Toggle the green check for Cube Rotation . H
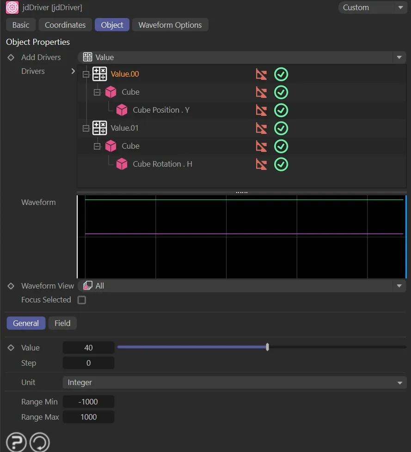411x452 pixels. [281, 164]
